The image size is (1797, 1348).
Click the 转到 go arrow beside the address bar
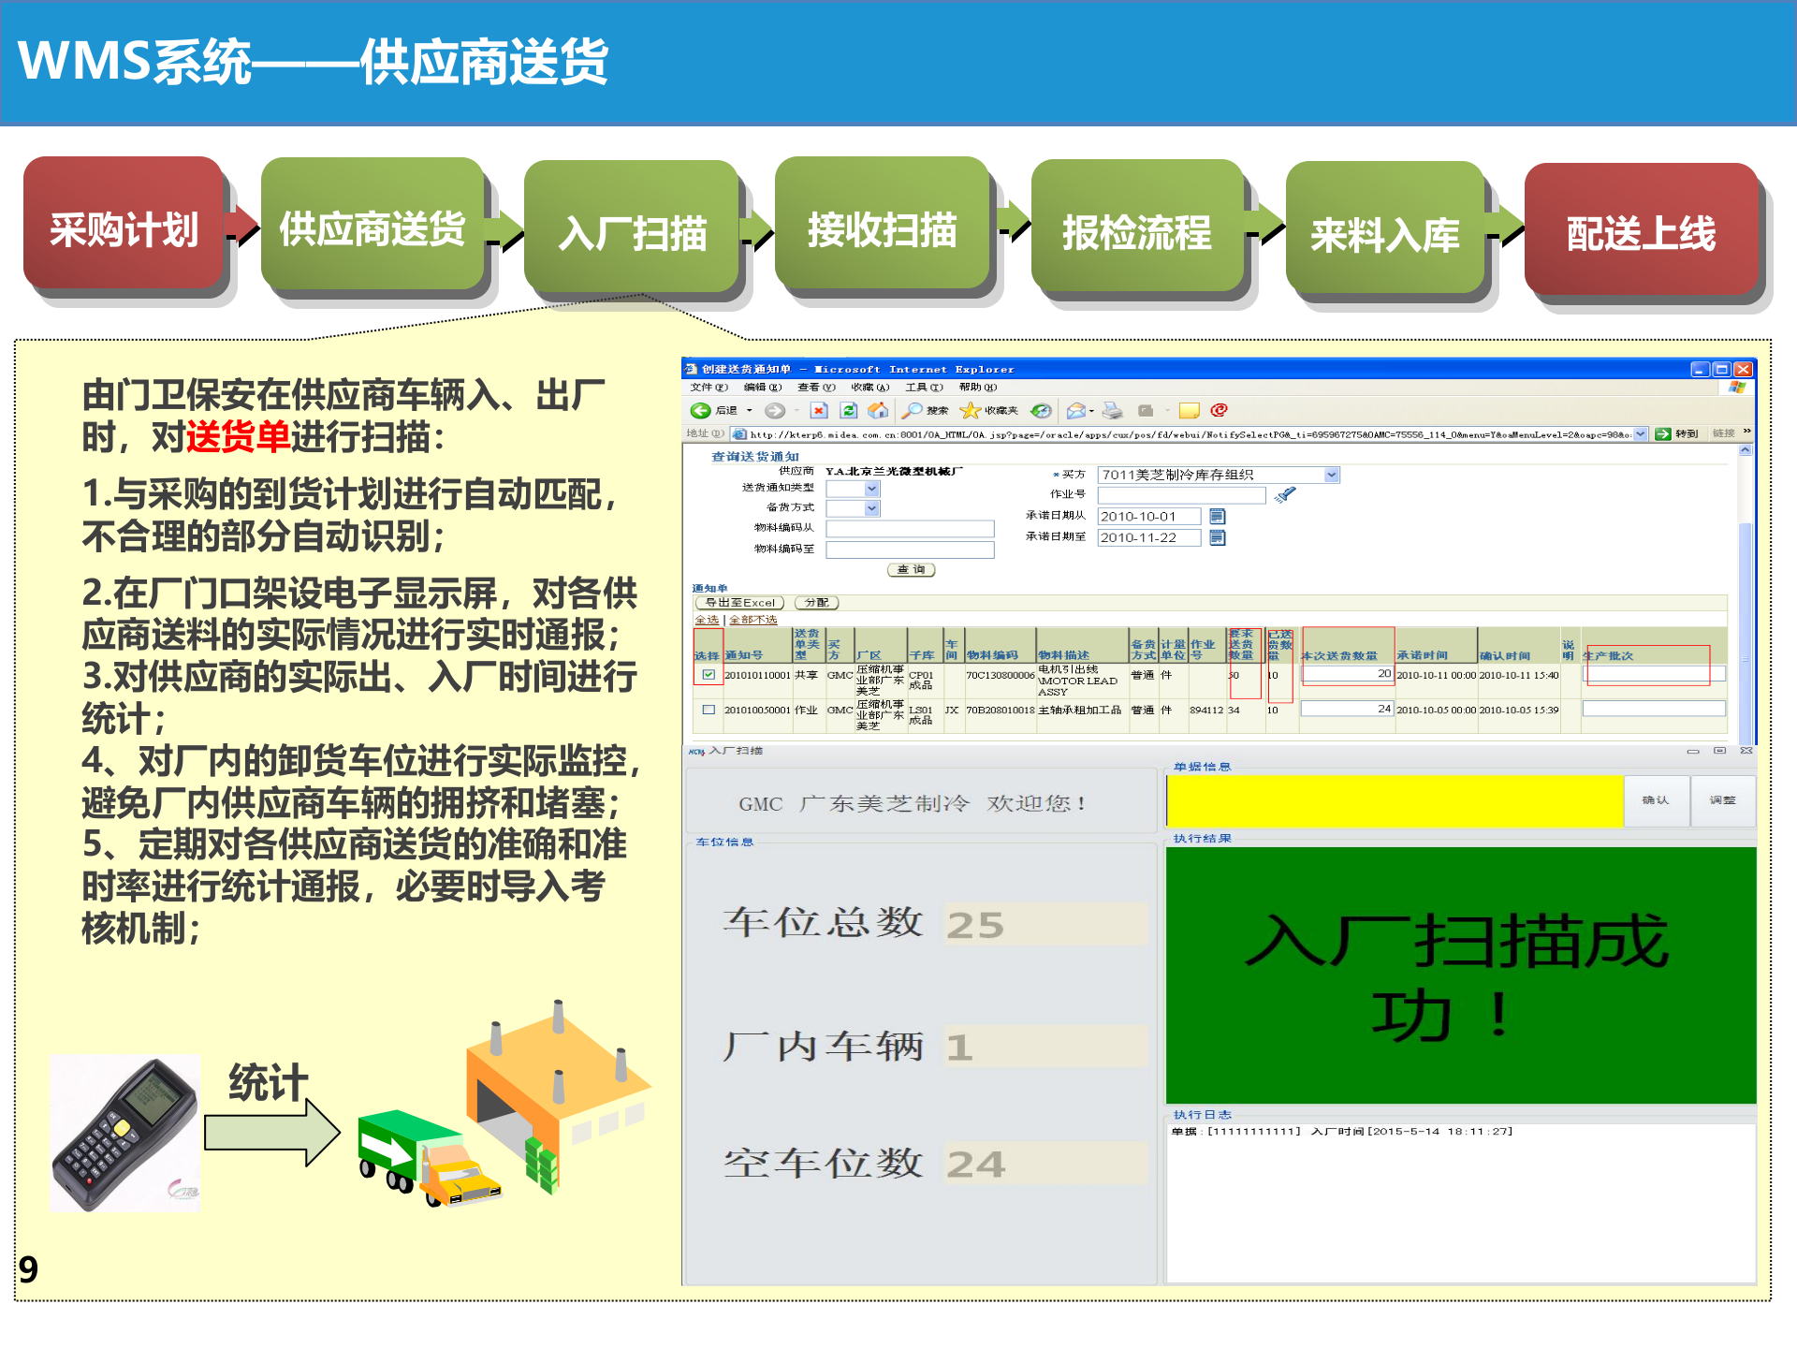tap(1664, 433)
